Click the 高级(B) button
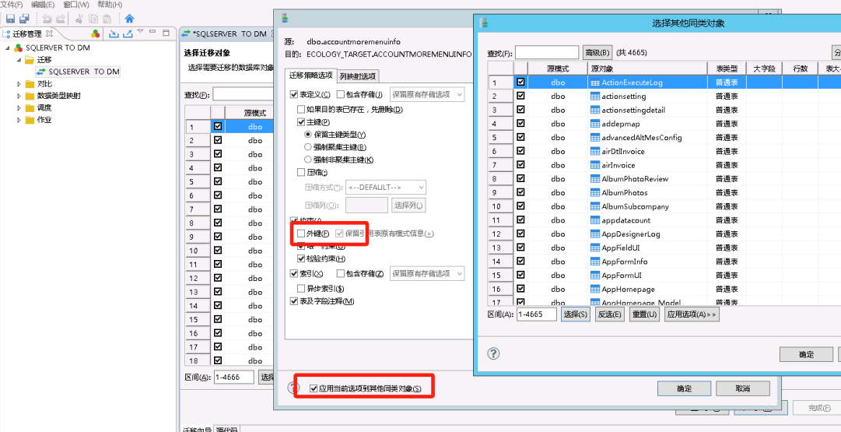 click(x=597, y=53)
